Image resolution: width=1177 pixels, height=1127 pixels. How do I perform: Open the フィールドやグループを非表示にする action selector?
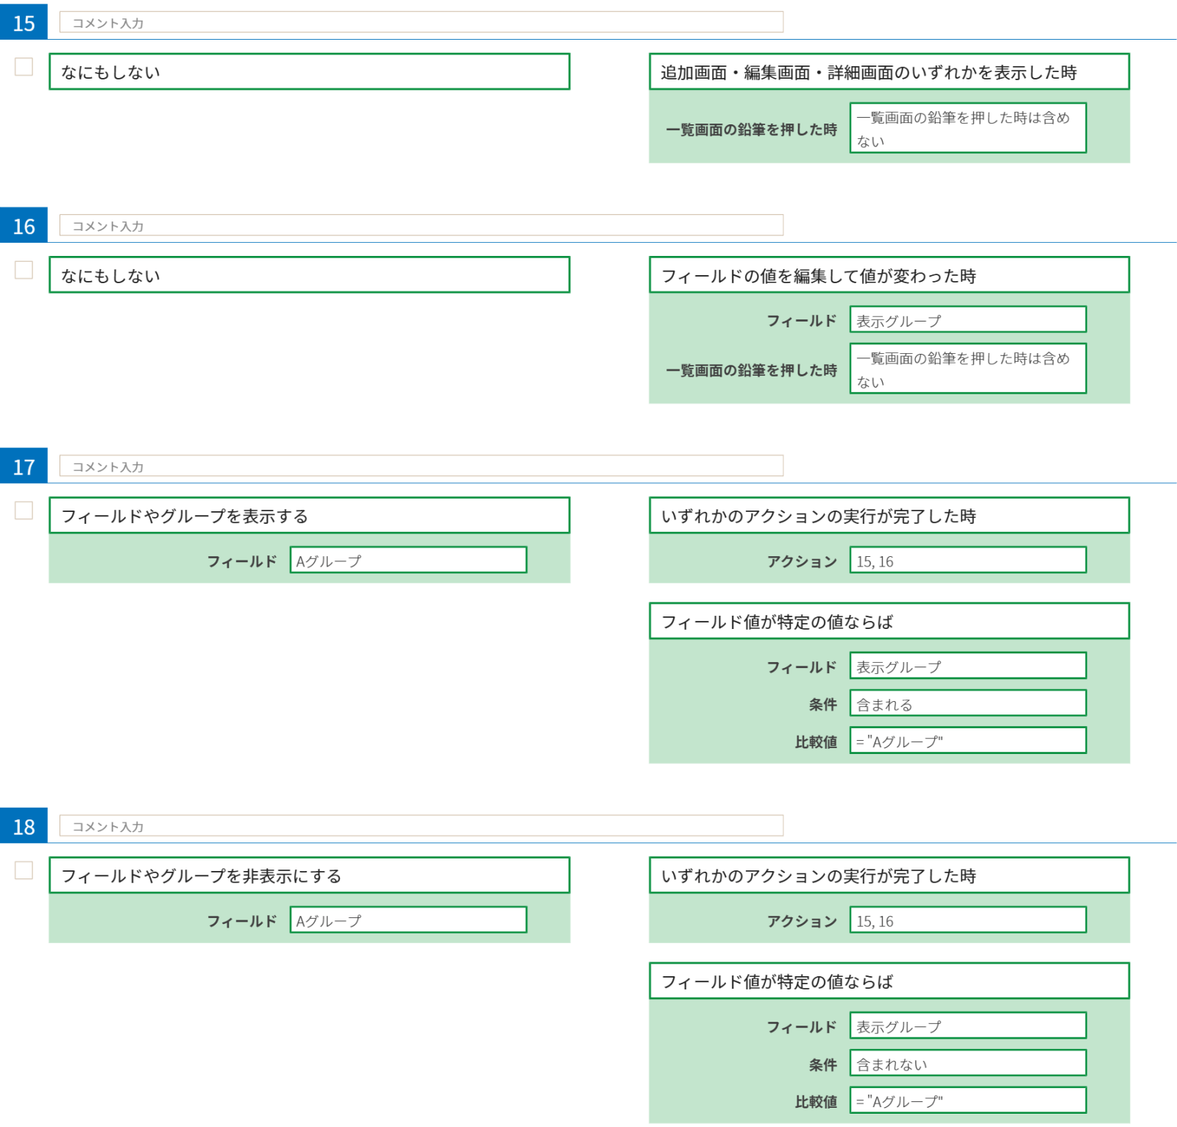pos(309,875)
